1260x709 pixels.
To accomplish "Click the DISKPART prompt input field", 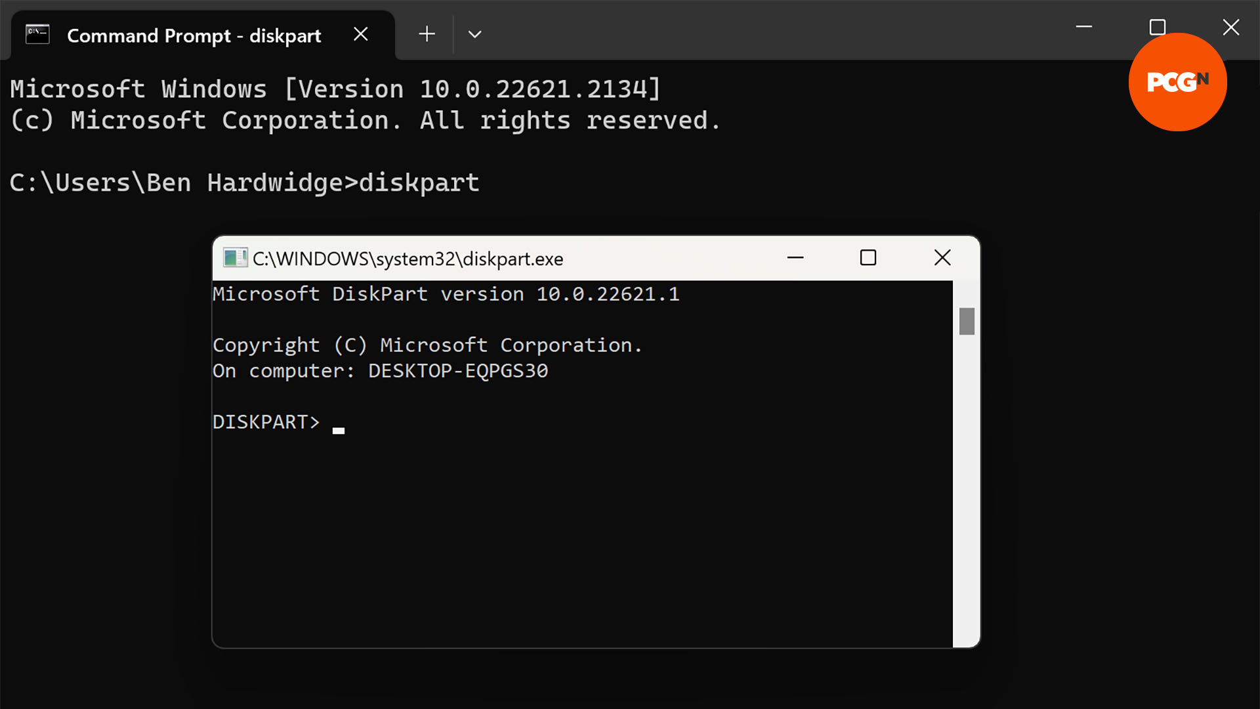I will point(339,423).
